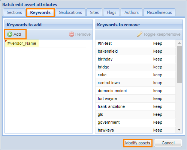Switch to the Geolocations tab
This screenshot has height=150, width=187.
pos(70,12)
